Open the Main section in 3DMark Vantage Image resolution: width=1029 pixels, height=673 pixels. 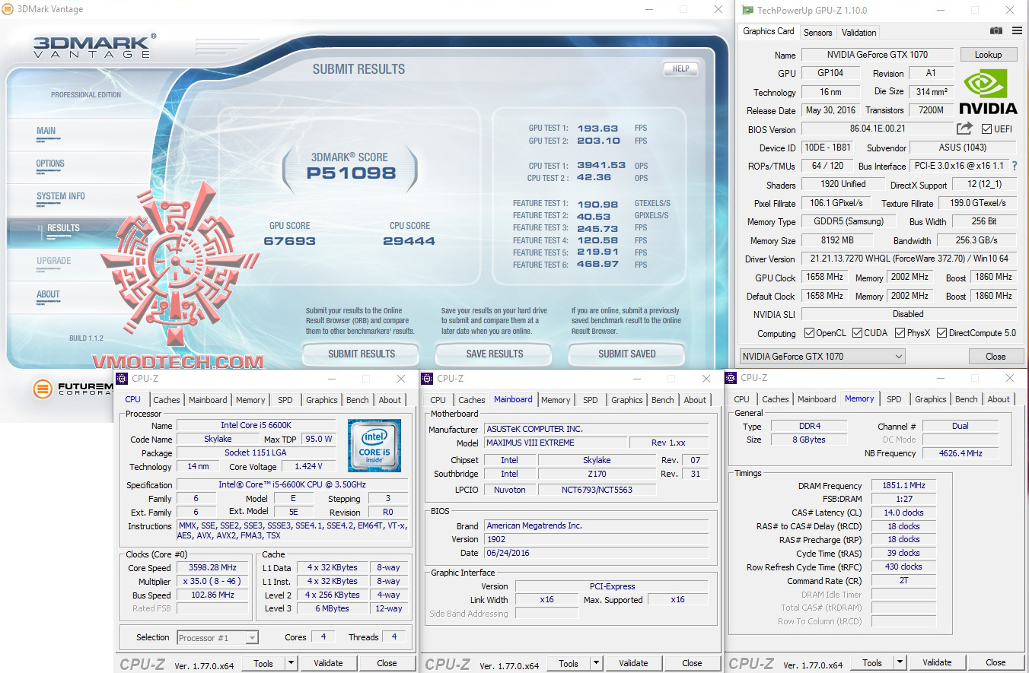(x=46, y=131)
